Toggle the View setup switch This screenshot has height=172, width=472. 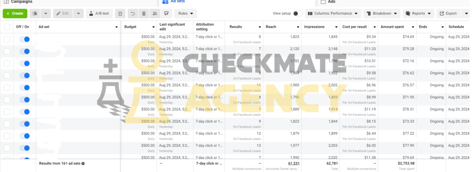298,13
